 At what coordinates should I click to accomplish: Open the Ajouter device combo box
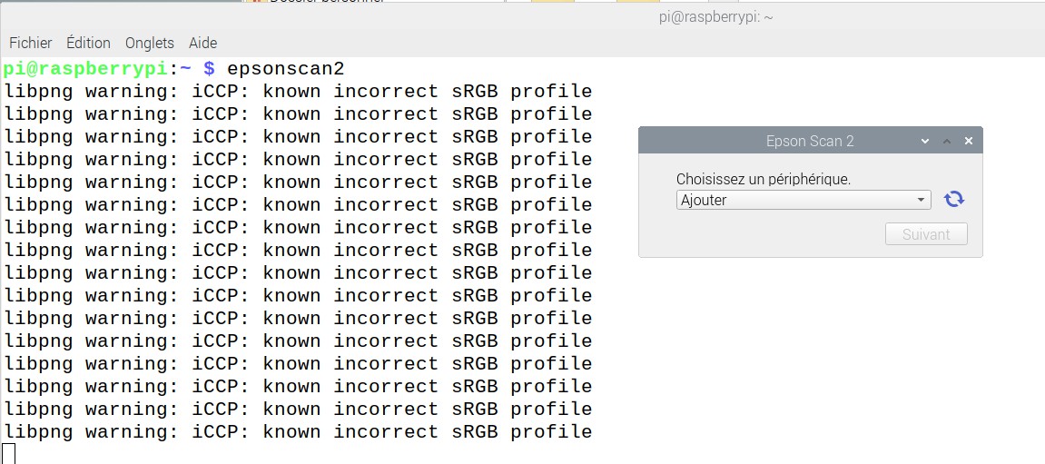(803, 200)
